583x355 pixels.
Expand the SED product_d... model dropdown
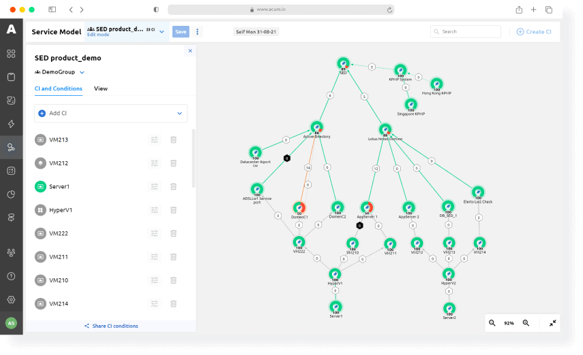coord(162,32)
